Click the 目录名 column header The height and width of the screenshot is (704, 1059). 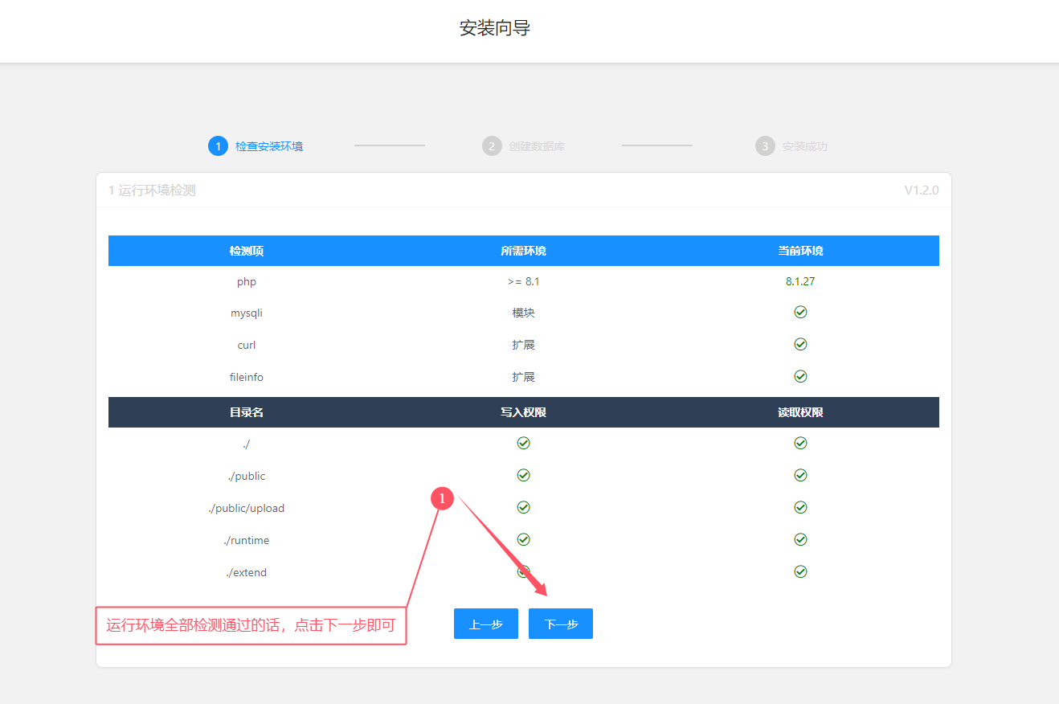pyautogui.click(x=247, y=412)
